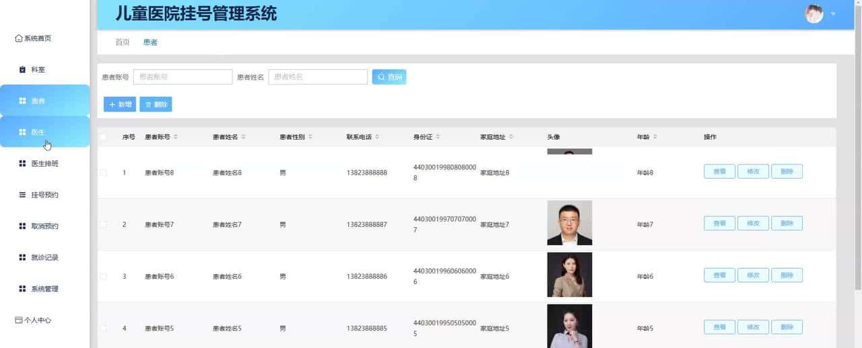The image size is (862, 348).
Task: Click the 医生 grid icon in sidebar
Action: [x=22, y=132]
